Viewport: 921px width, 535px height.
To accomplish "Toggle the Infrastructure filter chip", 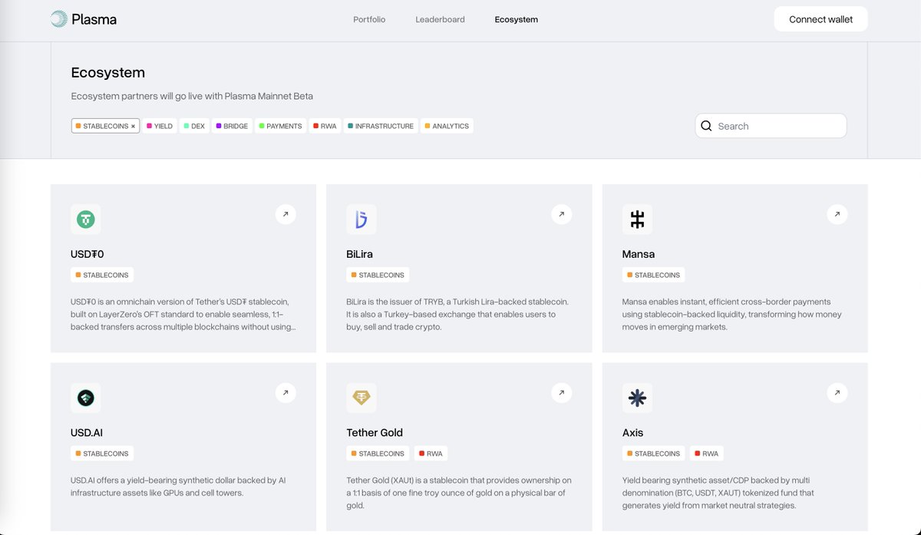I will tap(381, 126).
